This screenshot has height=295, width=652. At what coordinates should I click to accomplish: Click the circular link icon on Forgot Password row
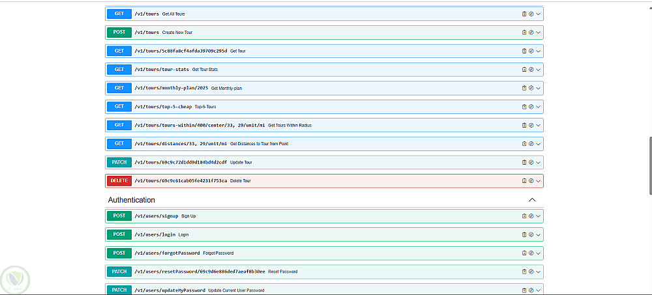coord(531,253)
